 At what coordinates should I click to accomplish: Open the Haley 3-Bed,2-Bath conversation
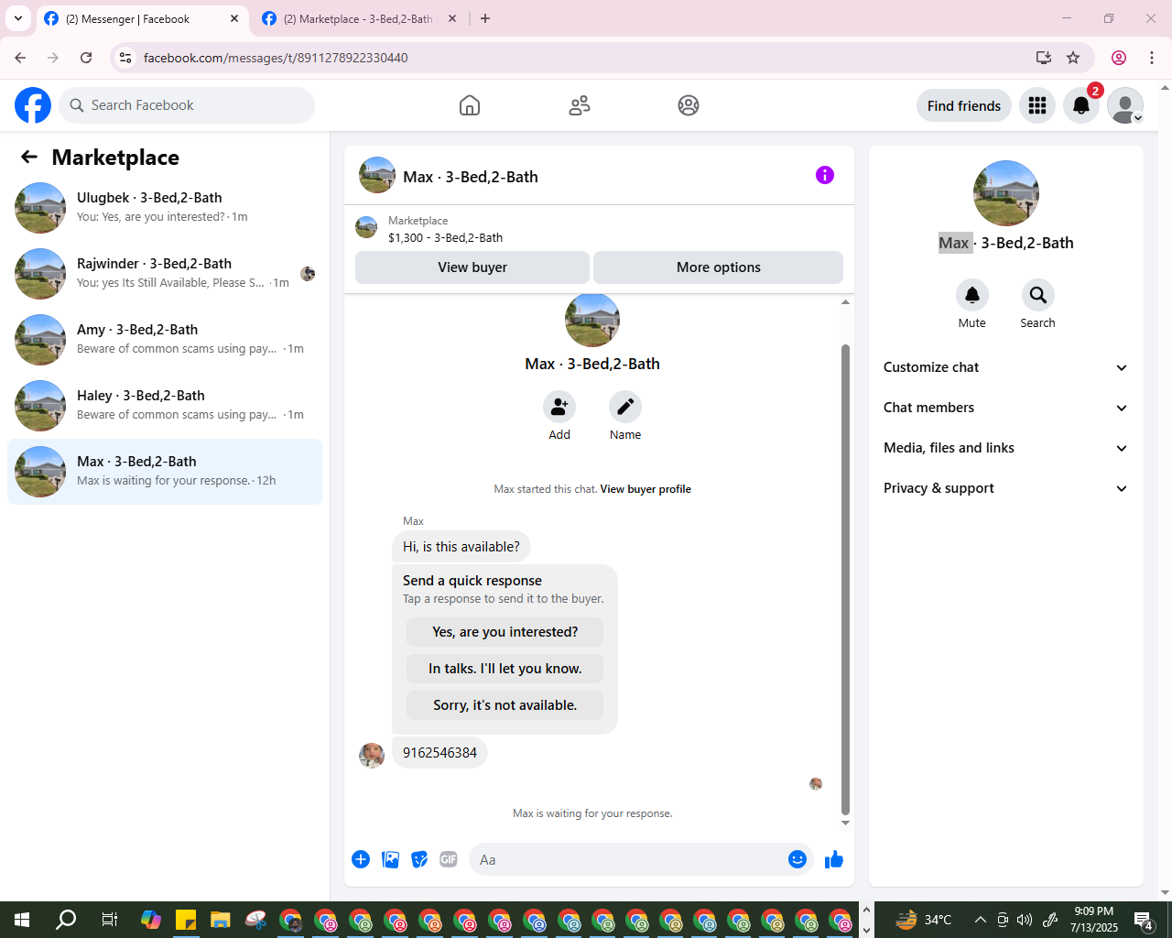click(165, 406)
